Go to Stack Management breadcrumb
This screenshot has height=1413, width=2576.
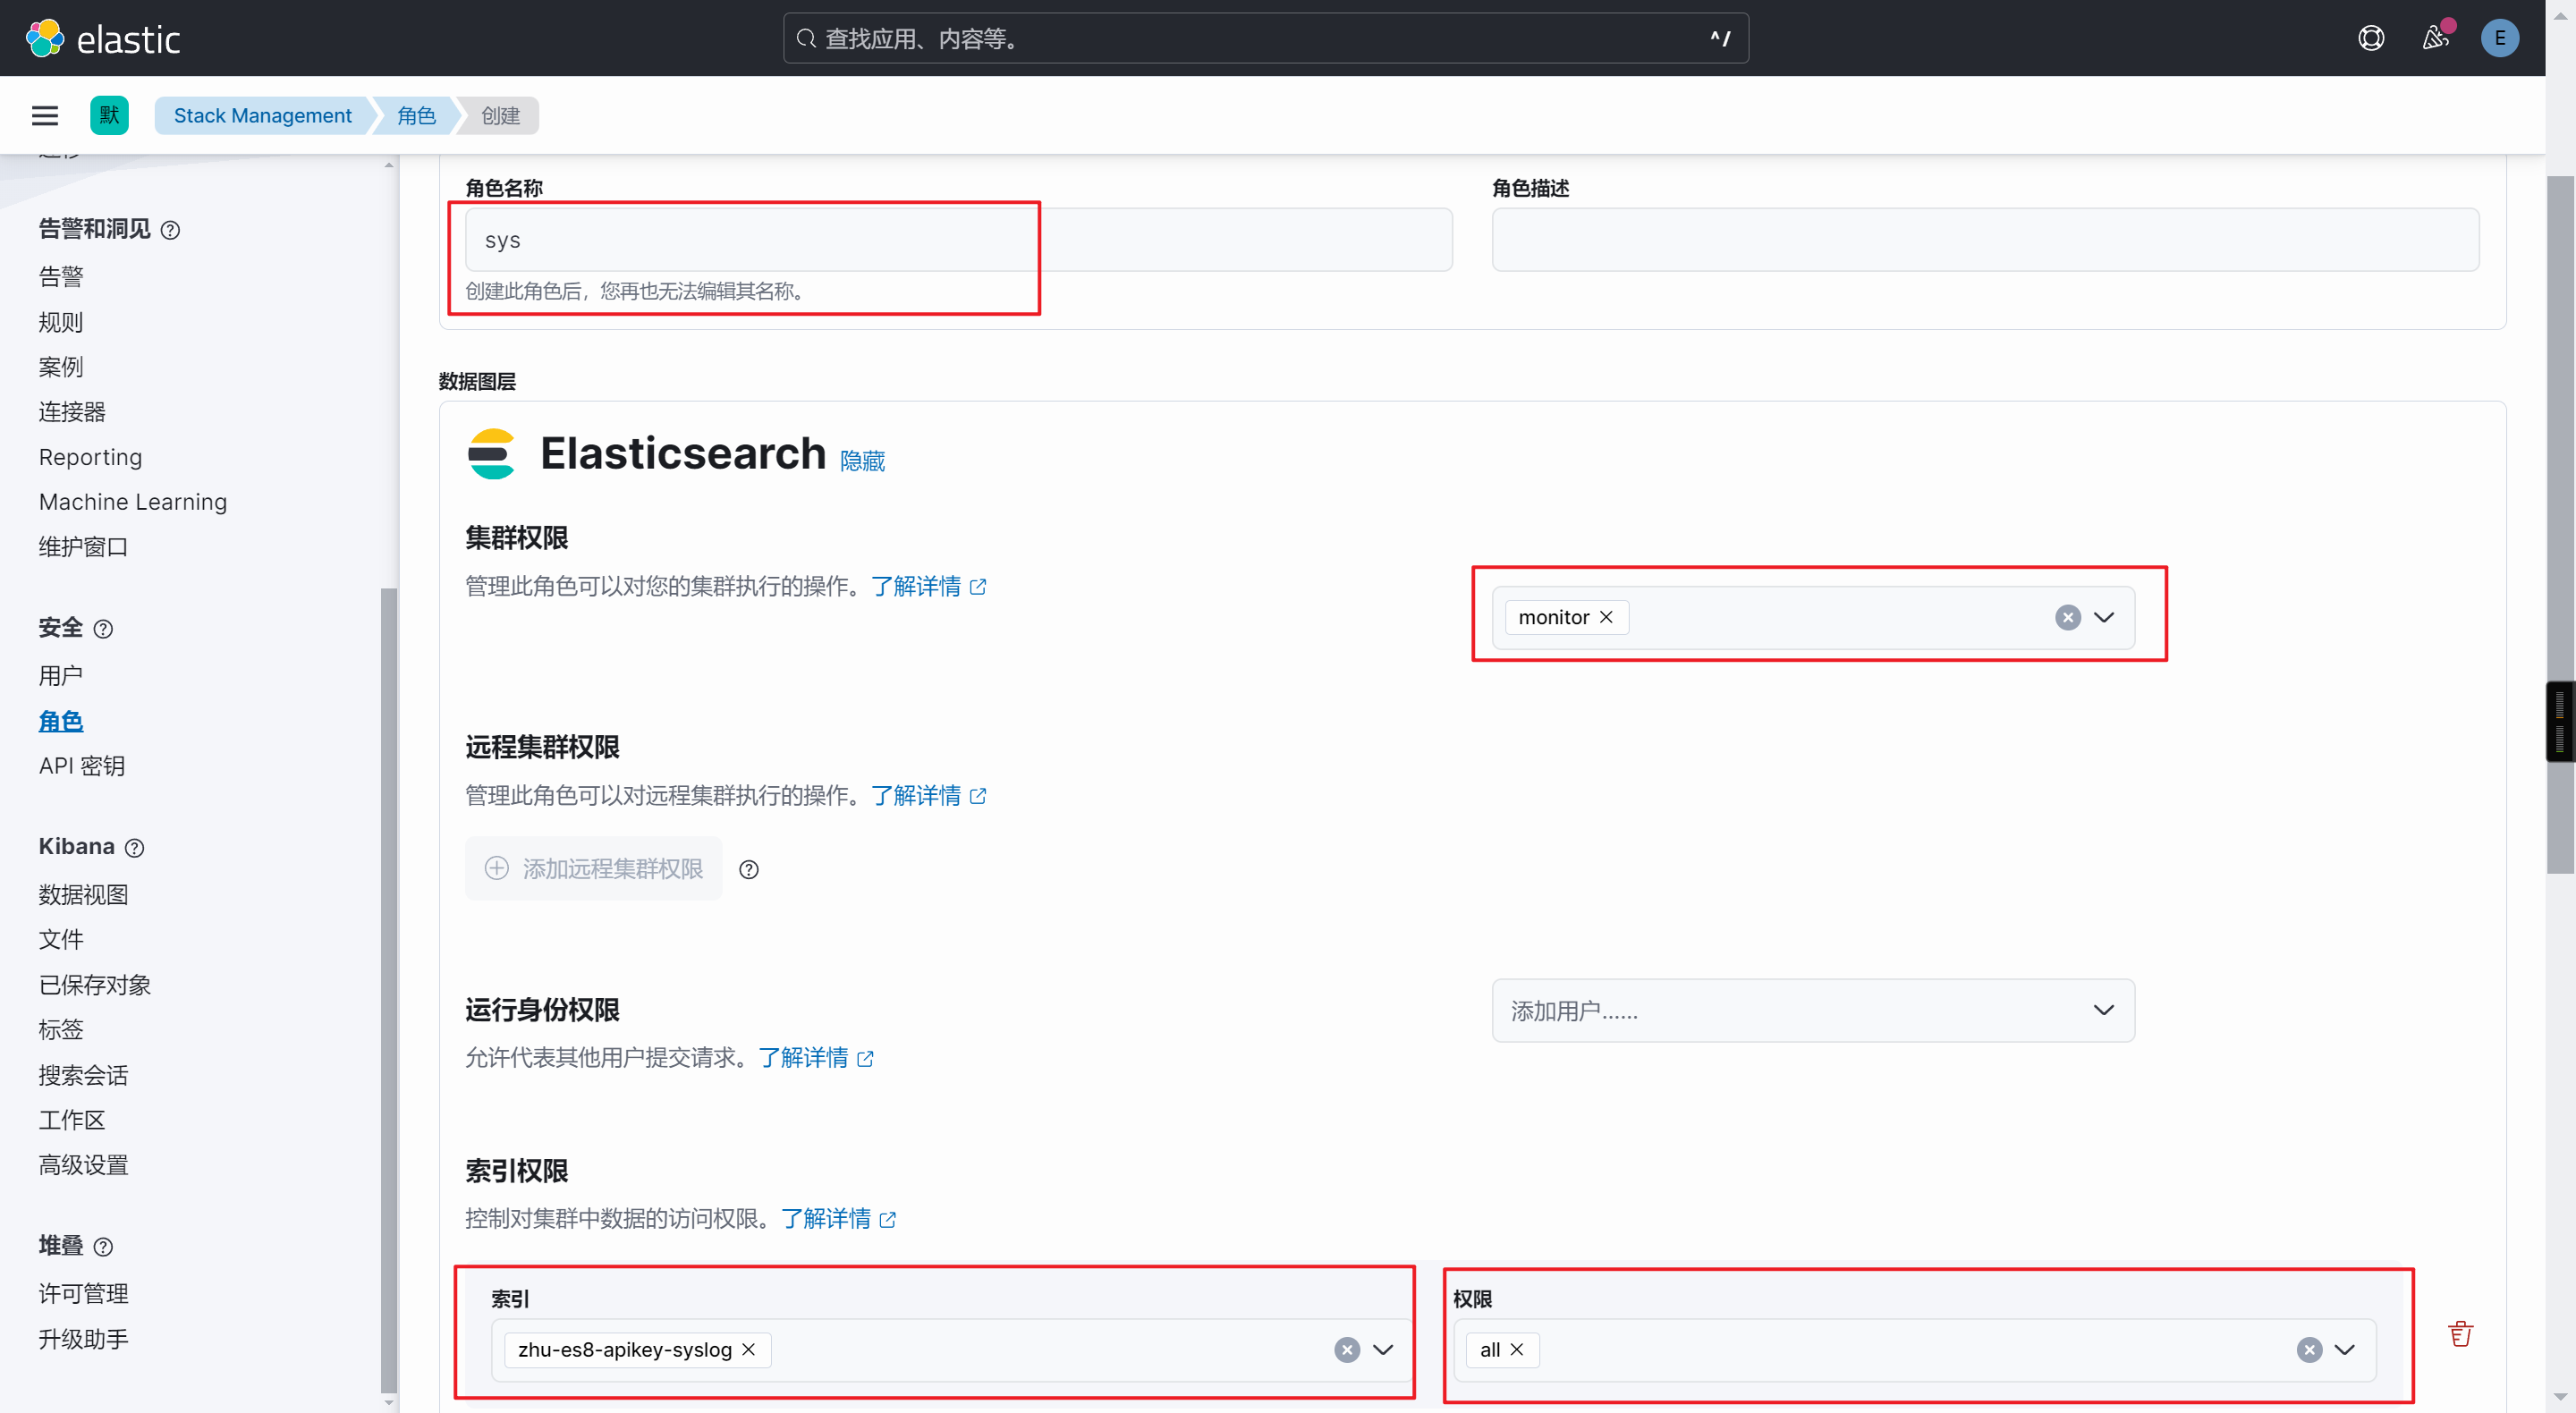click(262, 116)
